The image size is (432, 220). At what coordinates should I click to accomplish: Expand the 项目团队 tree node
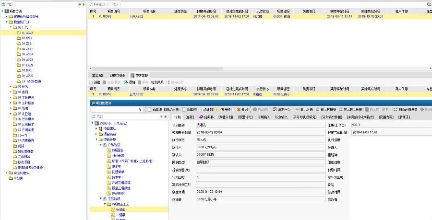pos(96,128)
